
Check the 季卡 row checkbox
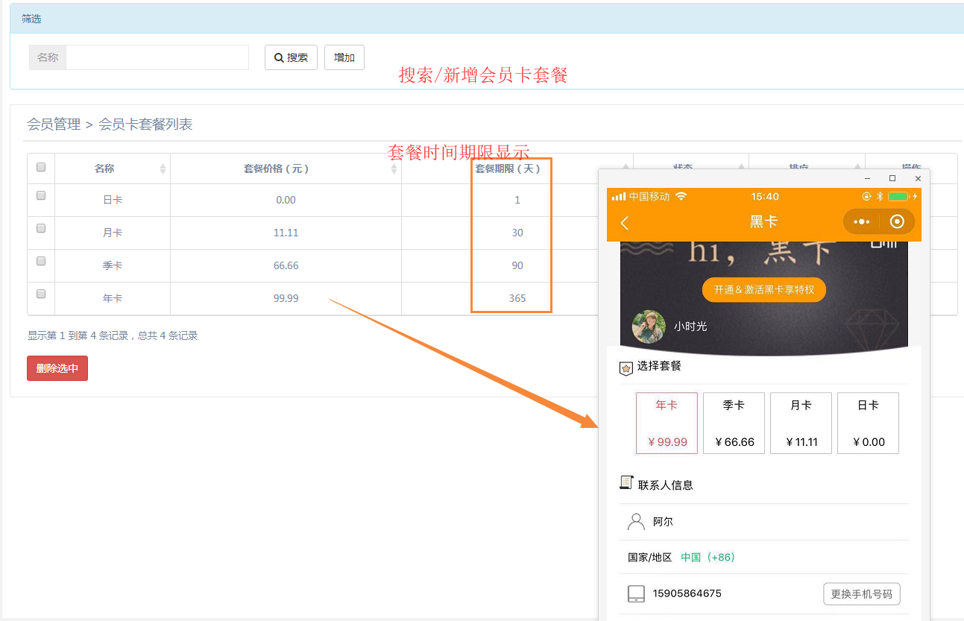(41, 261)
